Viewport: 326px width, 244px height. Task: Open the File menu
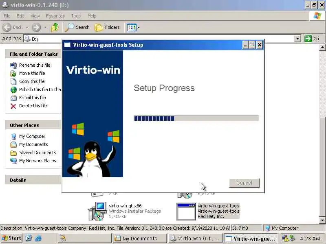(x=7, y=16)
